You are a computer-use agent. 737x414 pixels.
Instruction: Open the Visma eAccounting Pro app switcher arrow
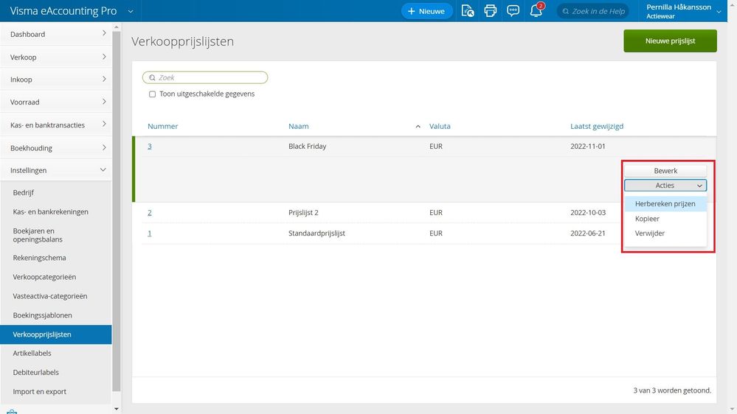pos(131,11)
